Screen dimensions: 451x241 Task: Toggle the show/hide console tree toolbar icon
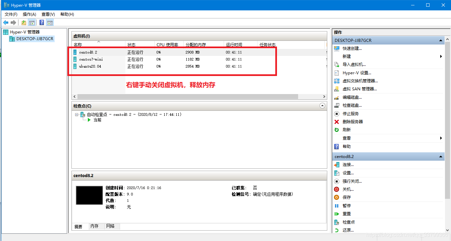tap(32, 22)
